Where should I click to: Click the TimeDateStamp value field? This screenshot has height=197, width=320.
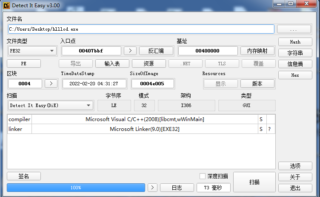(94, 84)
